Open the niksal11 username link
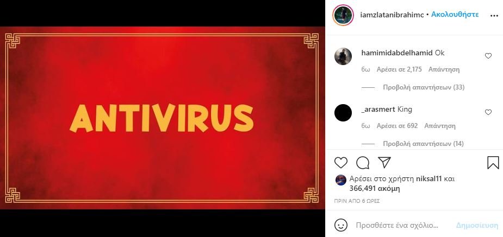 [430, 179]
